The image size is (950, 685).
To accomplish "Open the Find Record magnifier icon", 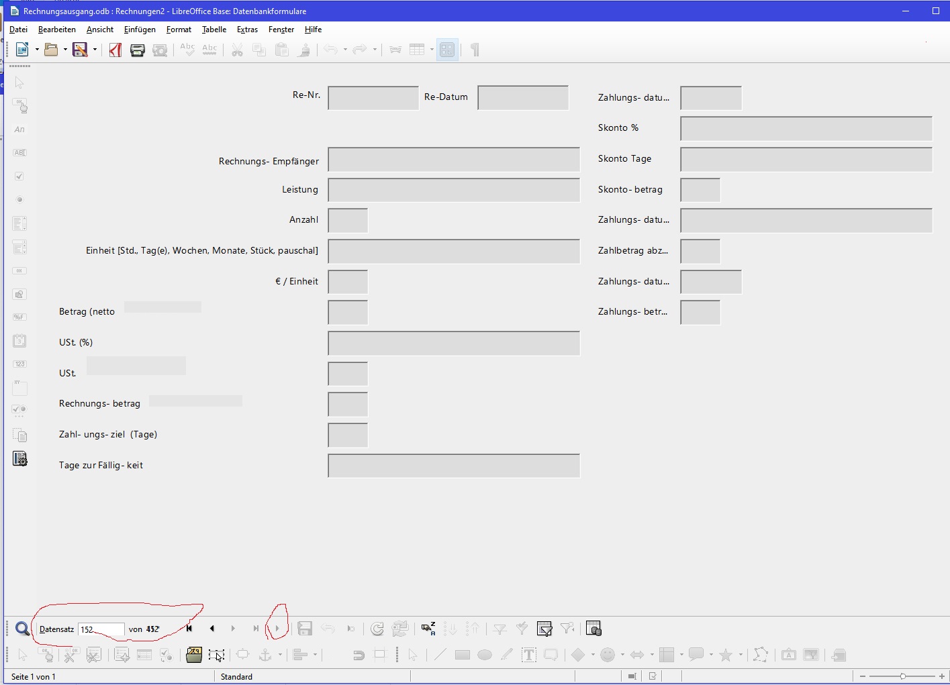I will (x=22, y=629).
